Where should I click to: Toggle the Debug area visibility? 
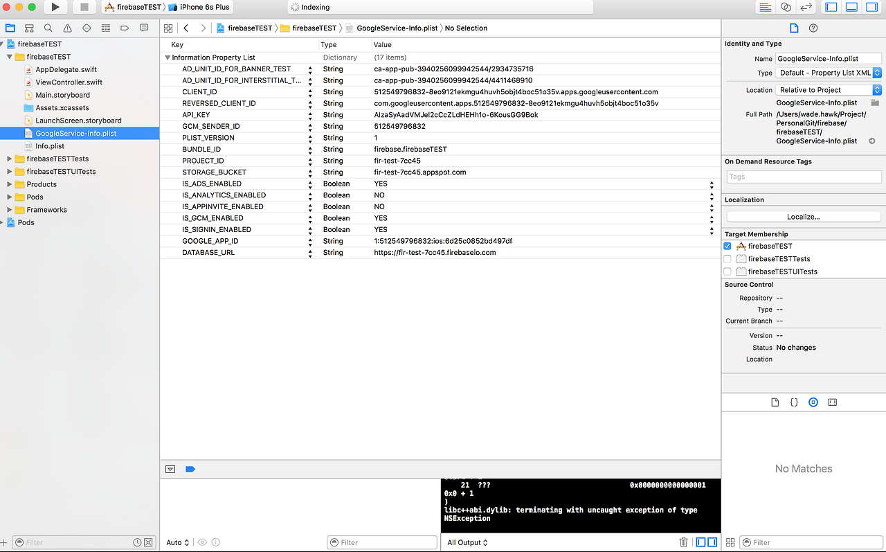point(851,7)
